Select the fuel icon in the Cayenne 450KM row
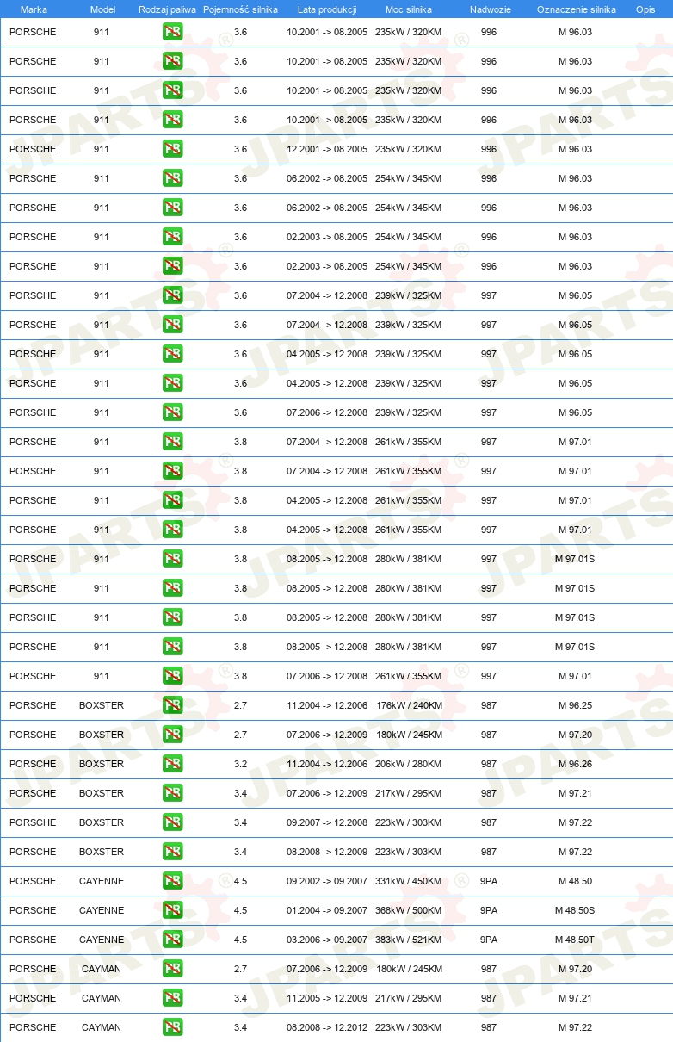Viewport: 673px width, 1042px height. (x=172, y=881)
